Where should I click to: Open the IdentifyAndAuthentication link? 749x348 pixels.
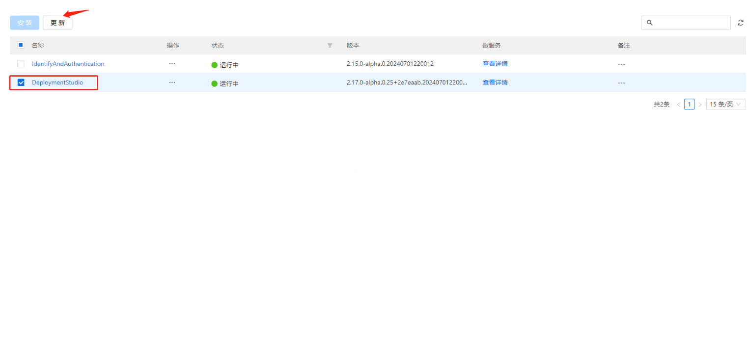(68, 64)
